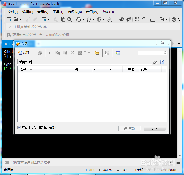This screenshot has height=175, width=184.
Task: Sort by 用户名 column header
Action: click(x=131, y=69)
